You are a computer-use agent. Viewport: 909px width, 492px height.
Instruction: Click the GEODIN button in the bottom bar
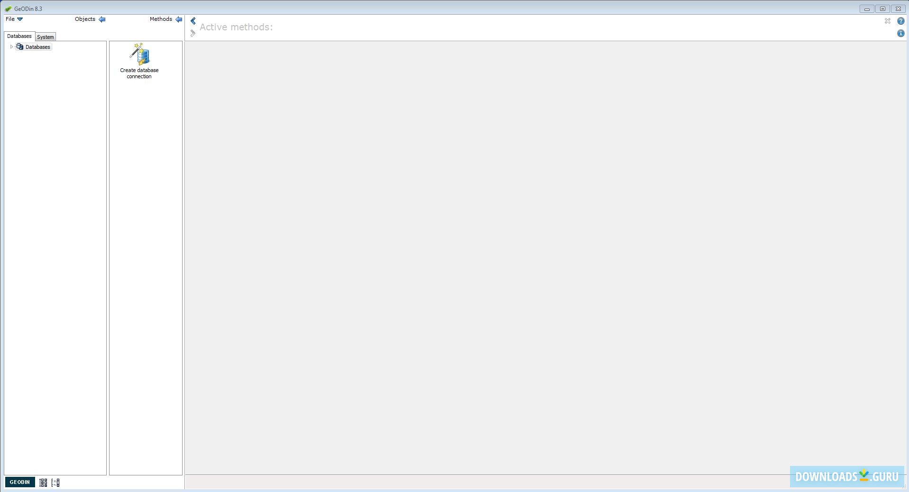click(20, 482)
